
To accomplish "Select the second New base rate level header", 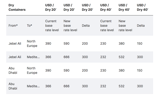I will click(x=125, y=26).
